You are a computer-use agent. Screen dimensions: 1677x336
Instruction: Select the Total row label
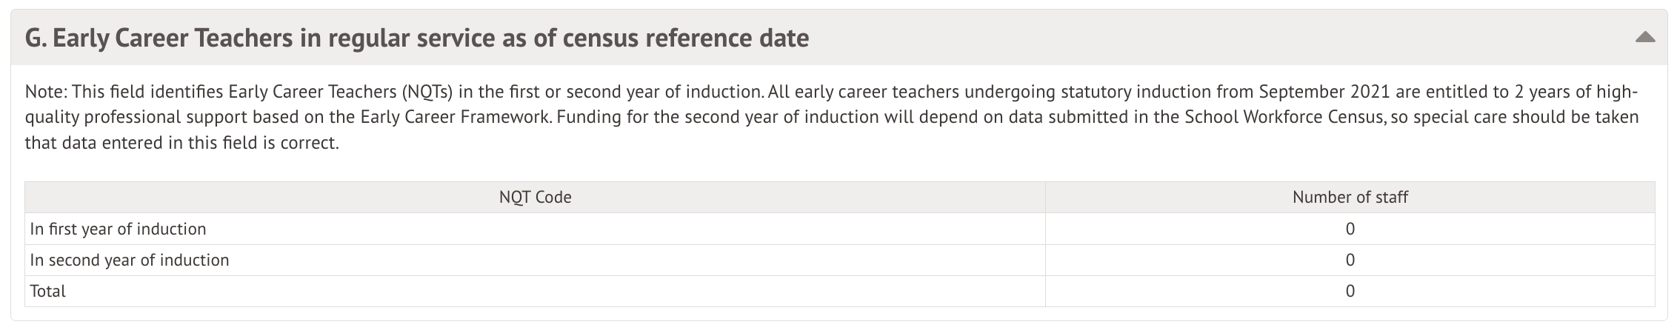[x=48, y=292]
